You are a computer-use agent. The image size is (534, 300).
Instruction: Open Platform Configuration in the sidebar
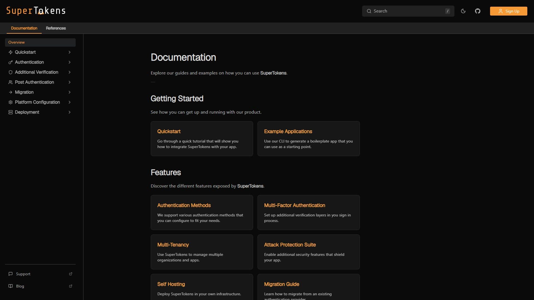[40, 102]
